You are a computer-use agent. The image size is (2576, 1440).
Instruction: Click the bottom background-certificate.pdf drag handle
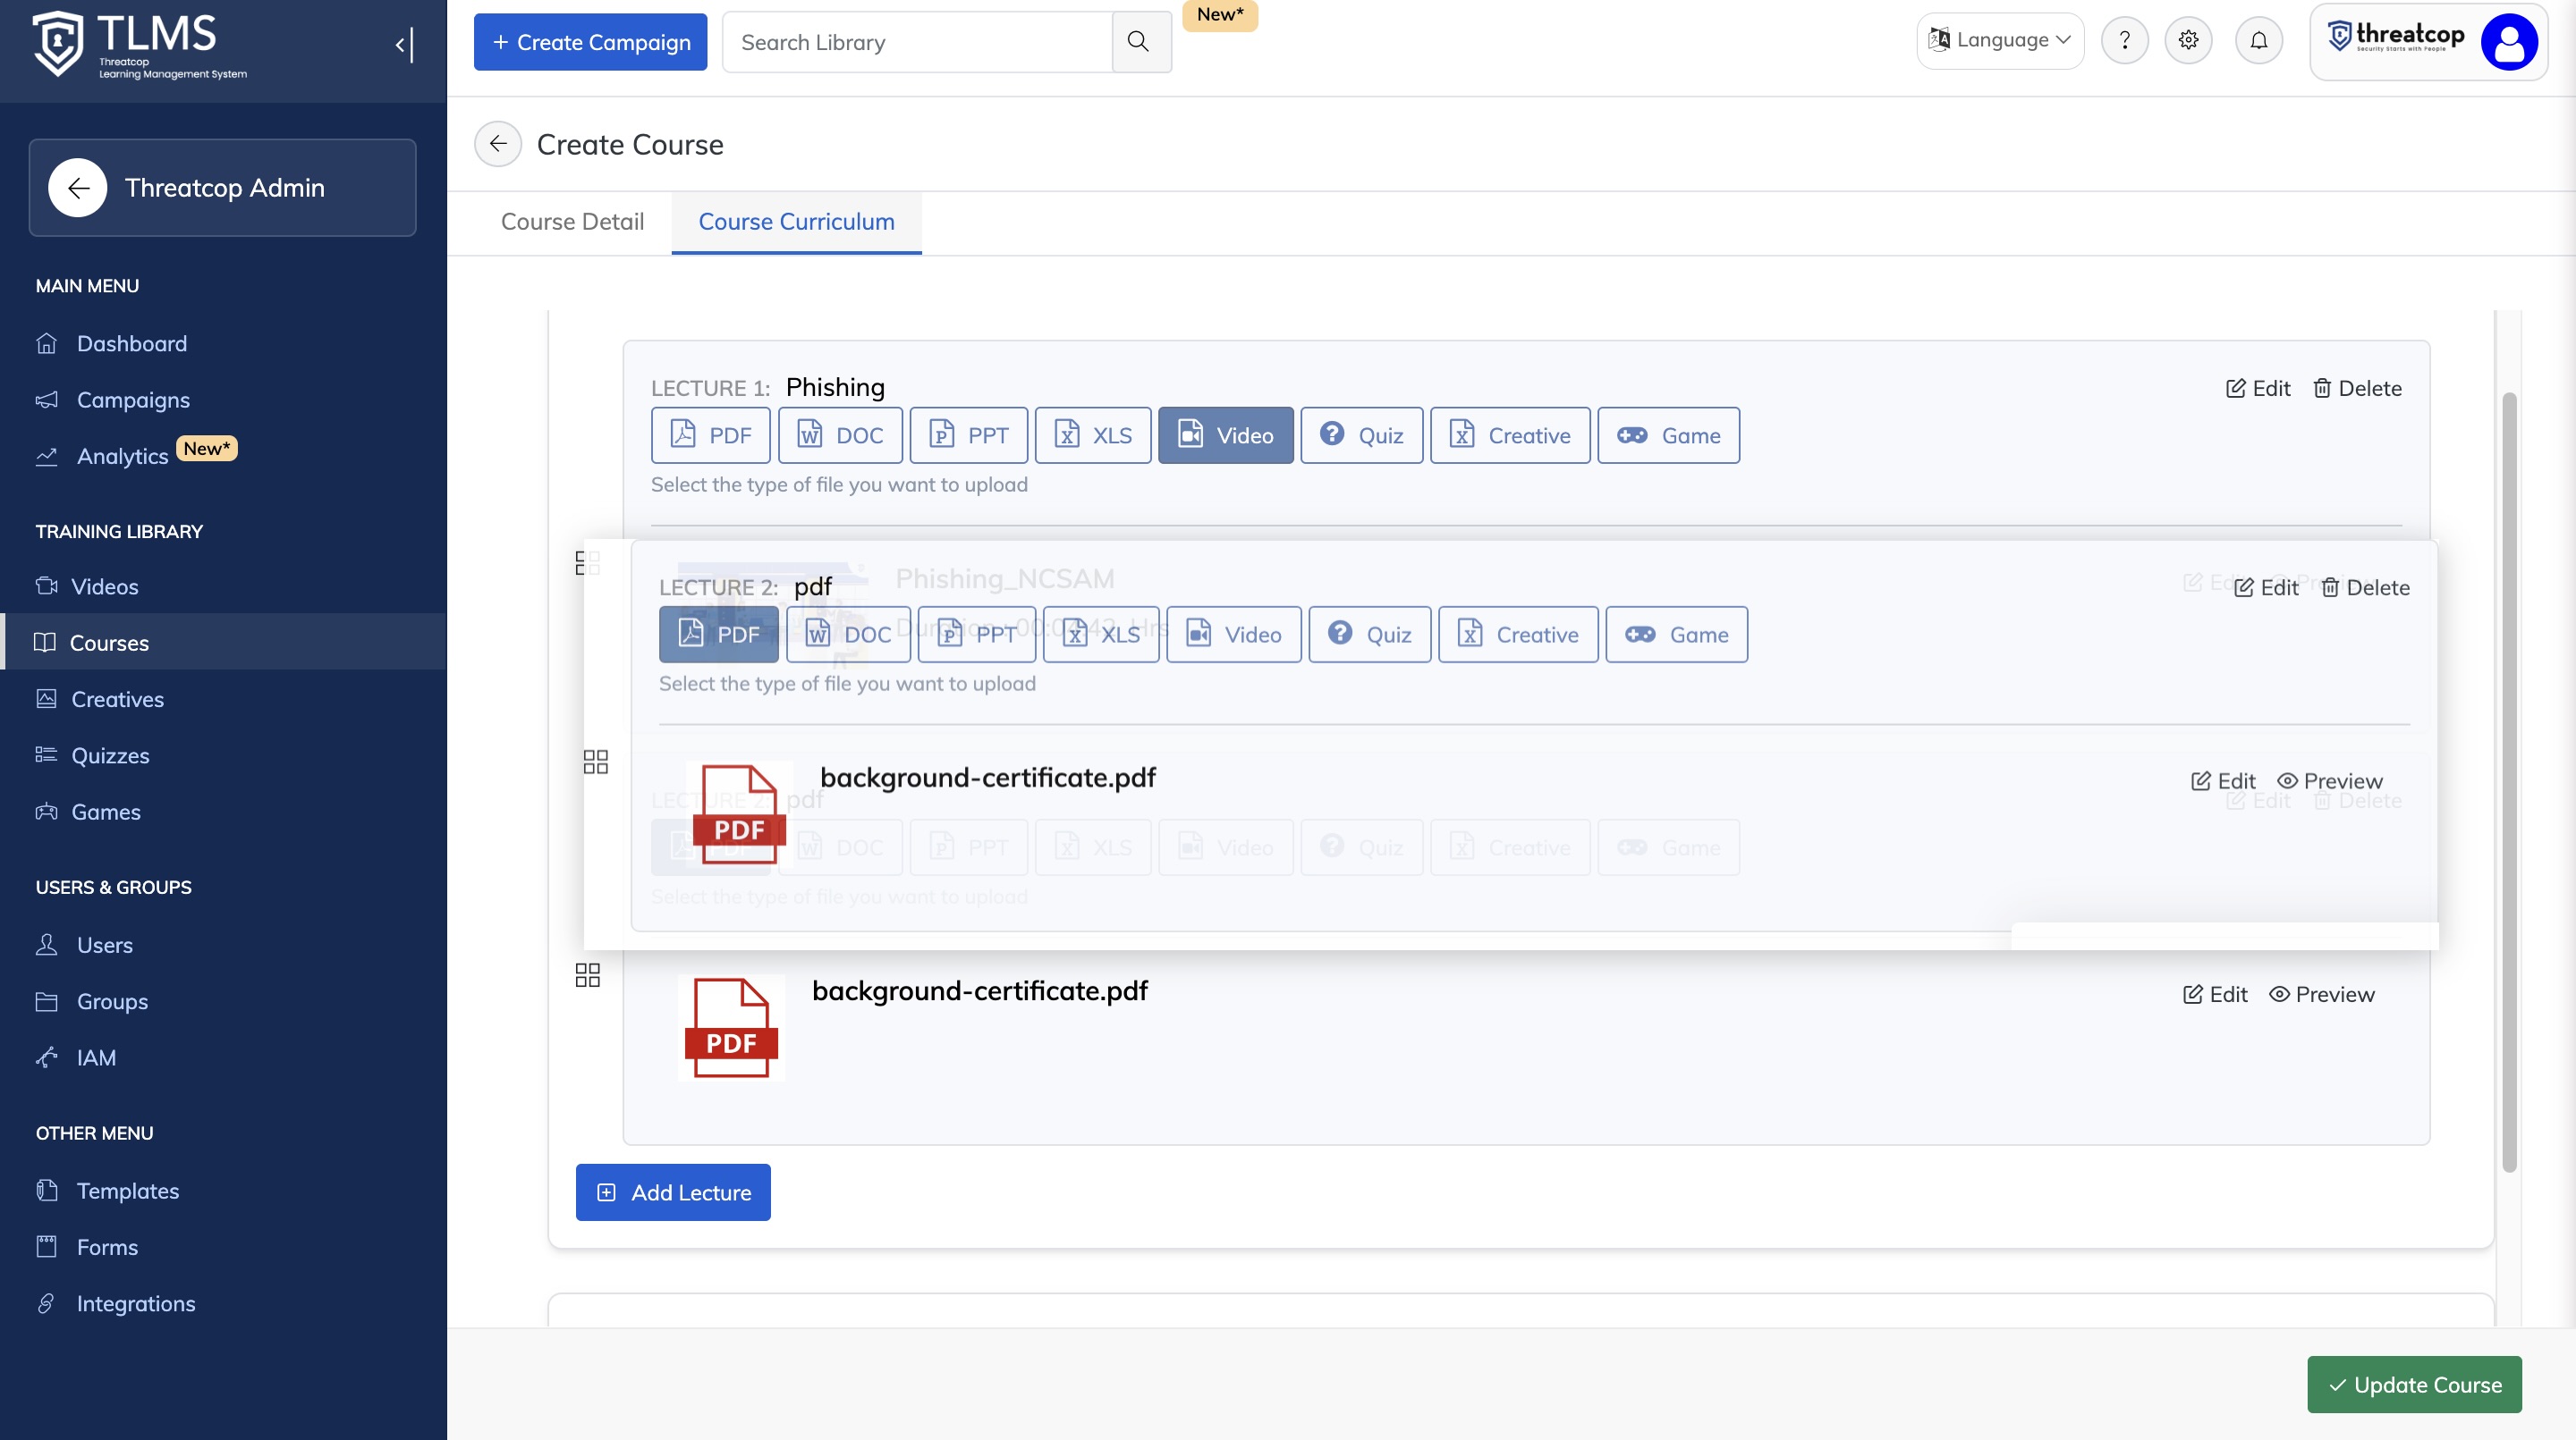pos(588,974)
